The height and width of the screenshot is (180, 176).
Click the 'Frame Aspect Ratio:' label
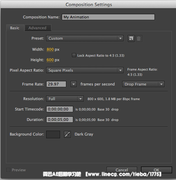142,69
